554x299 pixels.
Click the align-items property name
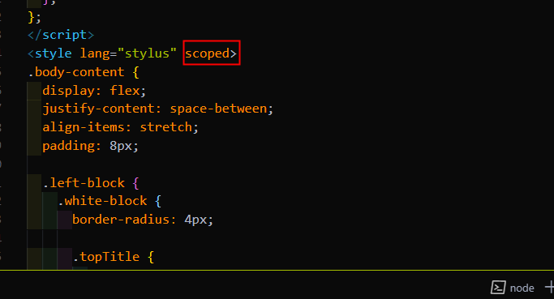pyautogui.click(x=83, y=127)
